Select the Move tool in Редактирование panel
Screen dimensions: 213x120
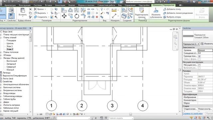[x=64, y=16]
